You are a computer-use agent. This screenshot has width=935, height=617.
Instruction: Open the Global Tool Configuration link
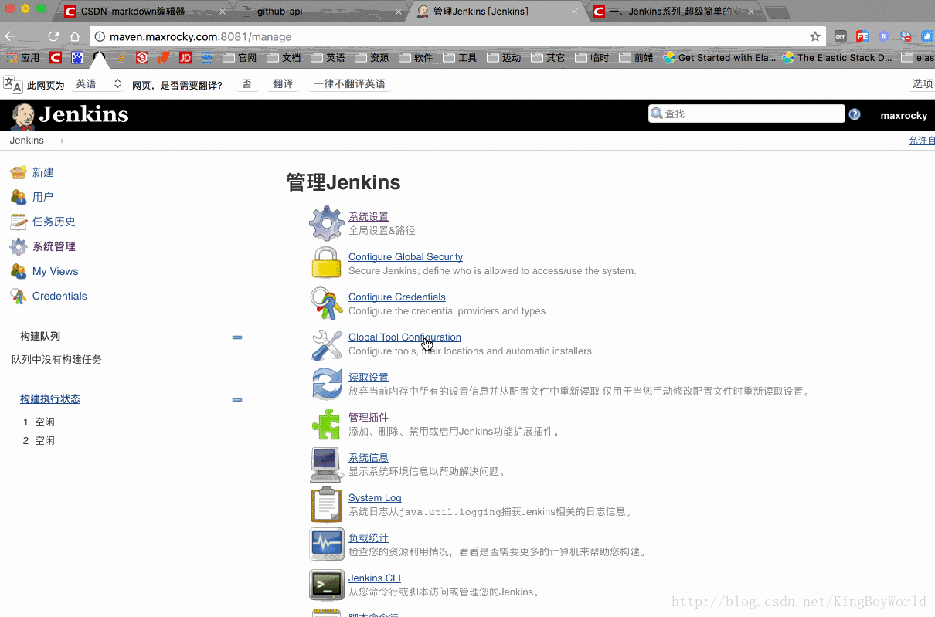404,337
